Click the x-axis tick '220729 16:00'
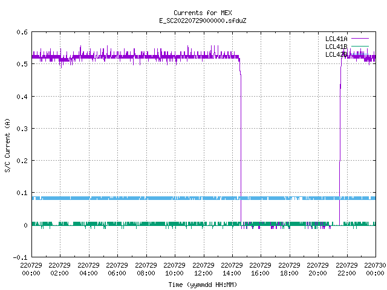Image resolution: width=387 pixels, height=290 pixels. [x=260, y=269]
